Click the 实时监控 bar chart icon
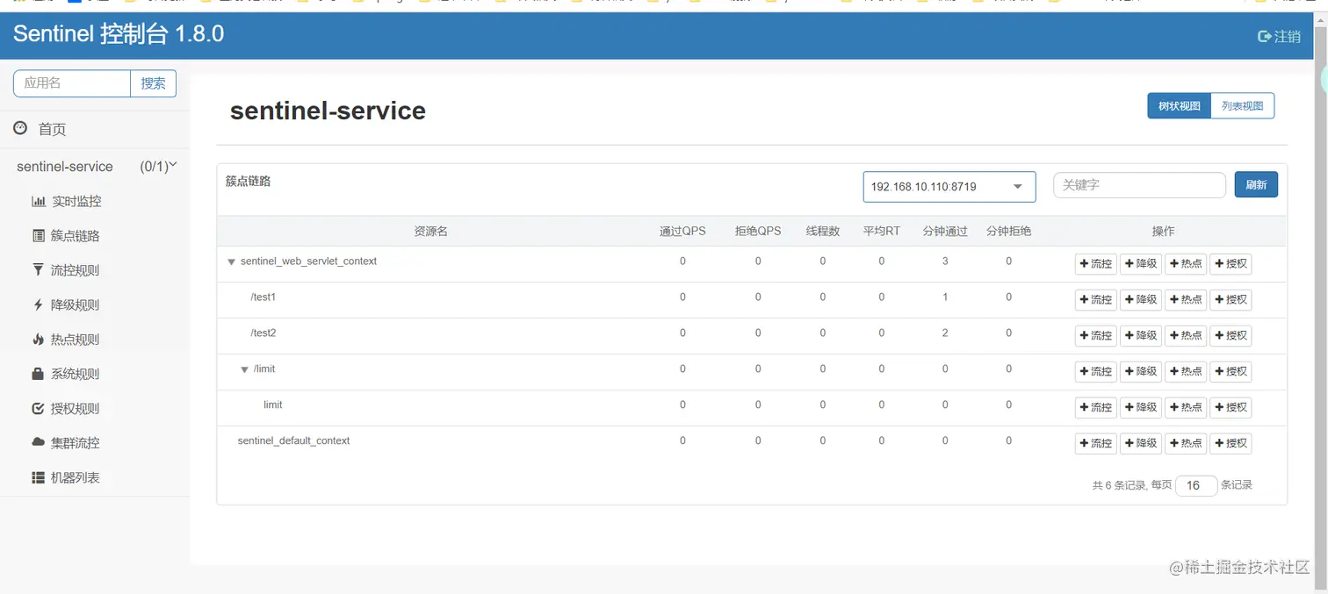The height and width of the screenshot is (594, 1328). tap(39, 201)
